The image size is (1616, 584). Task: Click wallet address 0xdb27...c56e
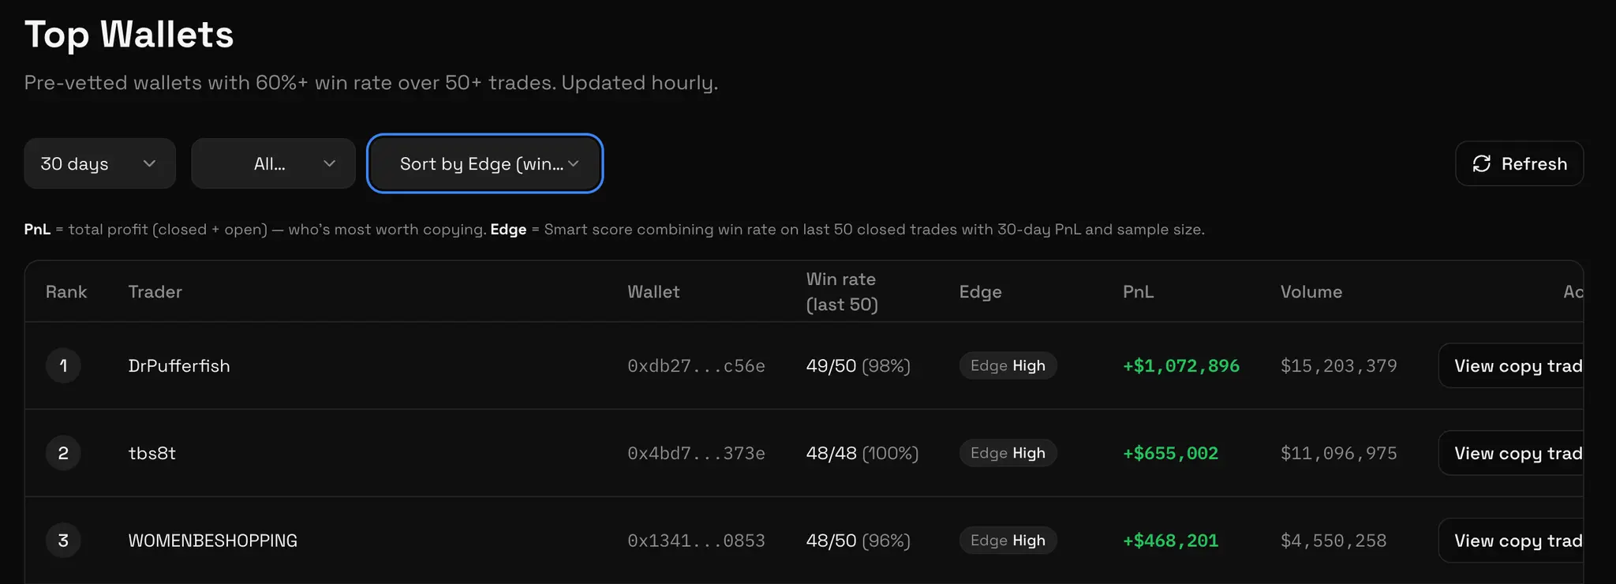point(695,365)
